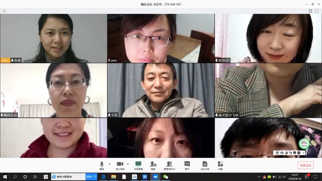
Task: Expand video options arrow beside 停止视频
Action: tap(128, 164)
